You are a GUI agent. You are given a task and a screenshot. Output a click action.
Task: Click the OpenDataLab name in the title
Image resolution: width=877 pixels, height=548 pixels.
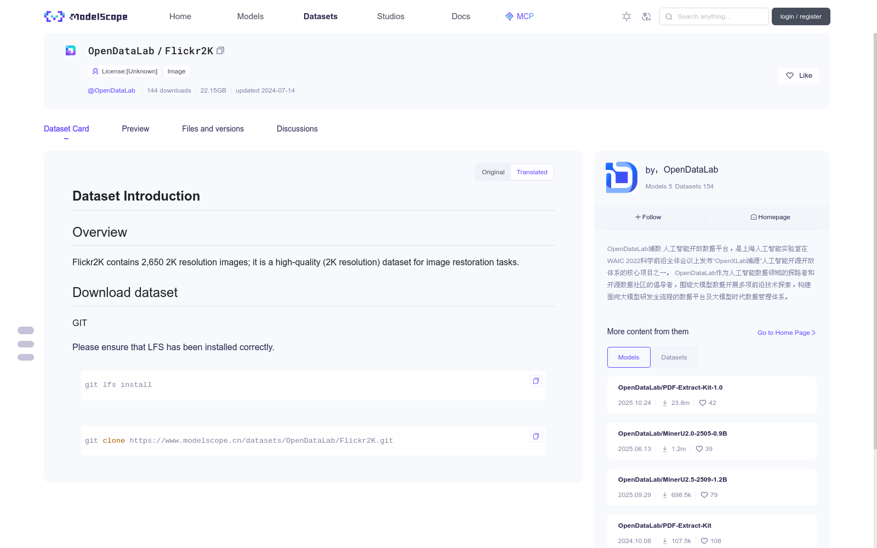pos(121,51)
